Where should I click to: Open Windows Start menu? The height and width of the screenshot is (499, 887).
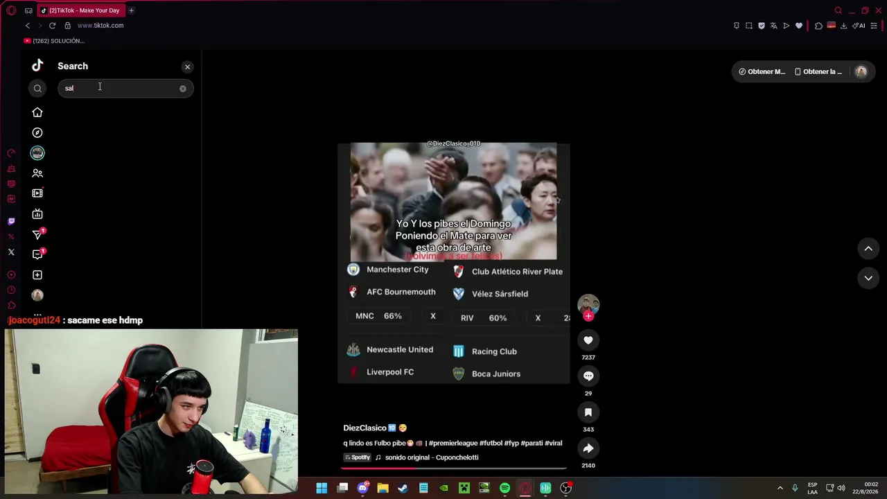(322, 488)
